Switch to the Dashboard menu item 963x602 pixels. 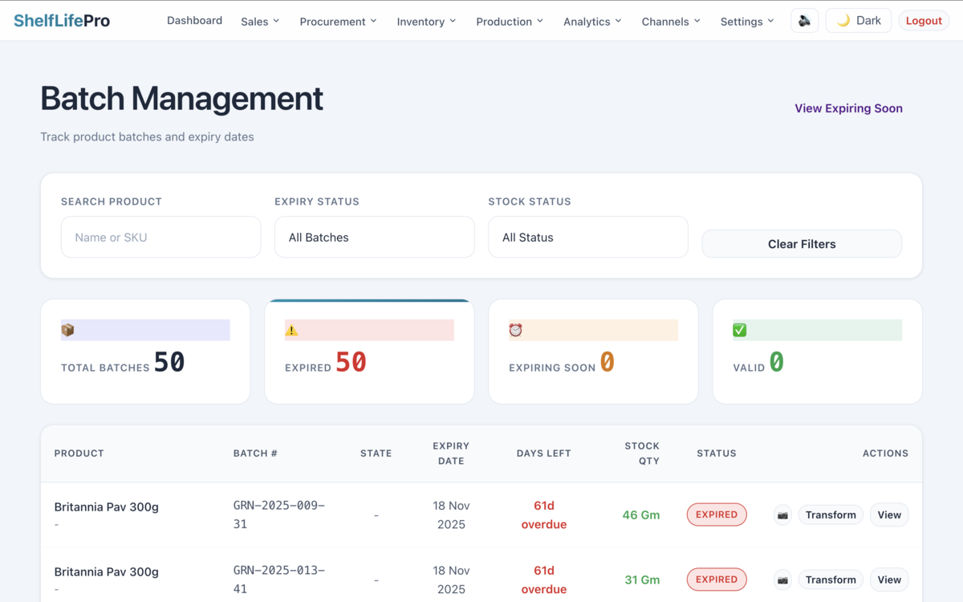click(194, 20)
